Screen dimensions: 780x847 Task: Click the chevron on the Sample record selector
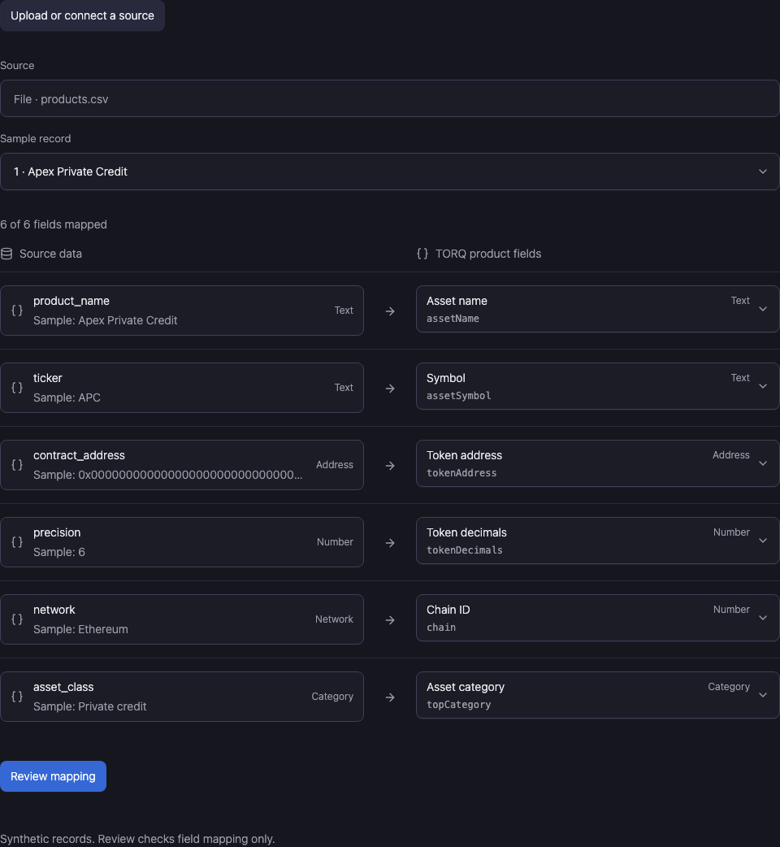[x=763, y=172]
